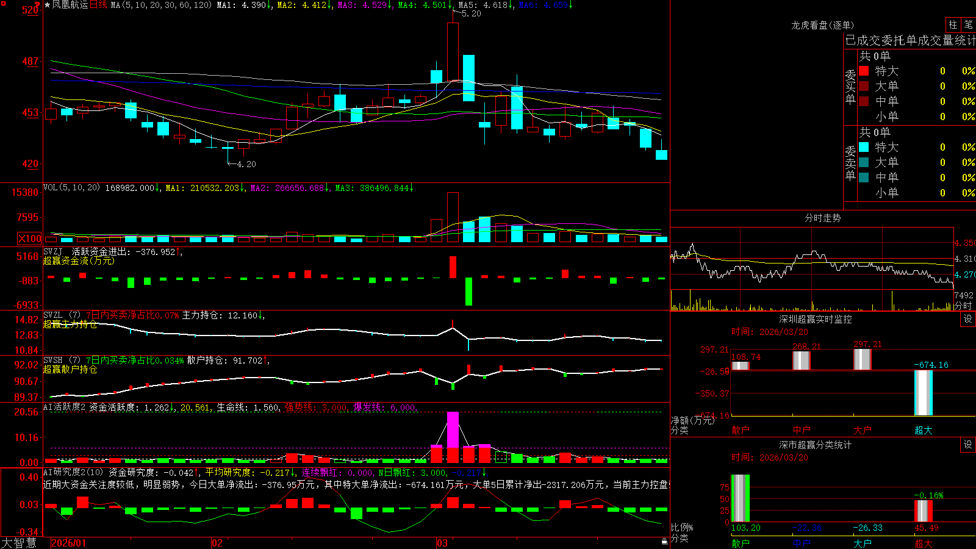
Task: Click the 超大 ratio bar labeled -0.16%
Action: [924, 511]
